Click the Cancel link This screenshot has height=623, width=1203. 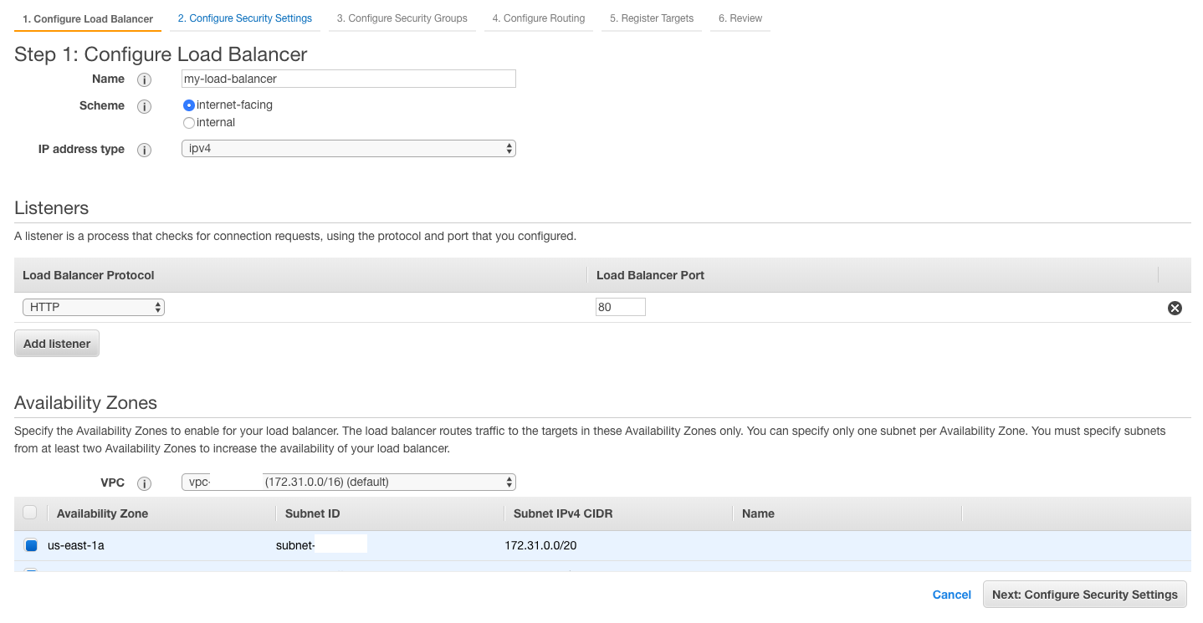[951, 595]
